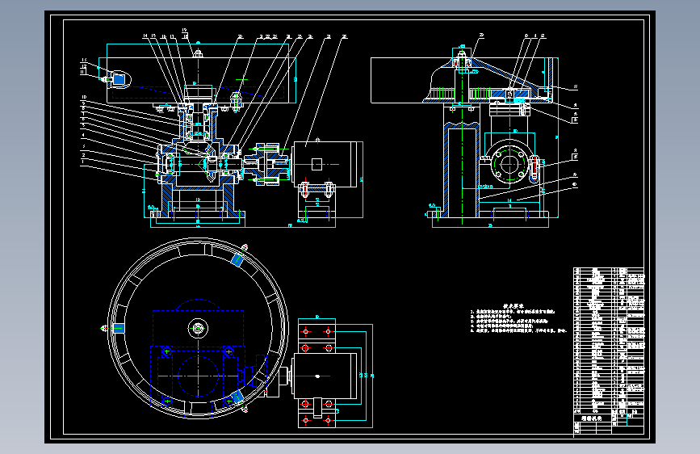Image resolution: width=700 pixels, height=454 pixels.
Task: Click the shaft coupling beside the motor
Action: [x=266, y=164]
